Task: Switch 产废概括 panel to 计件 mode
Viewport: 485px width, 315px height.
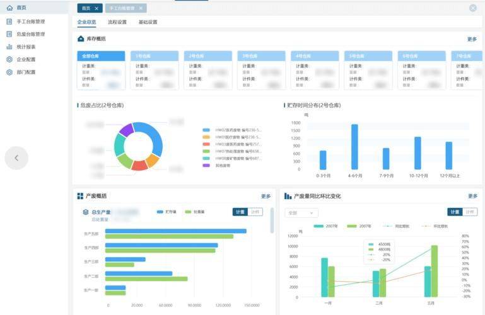Action: [256, 212]
